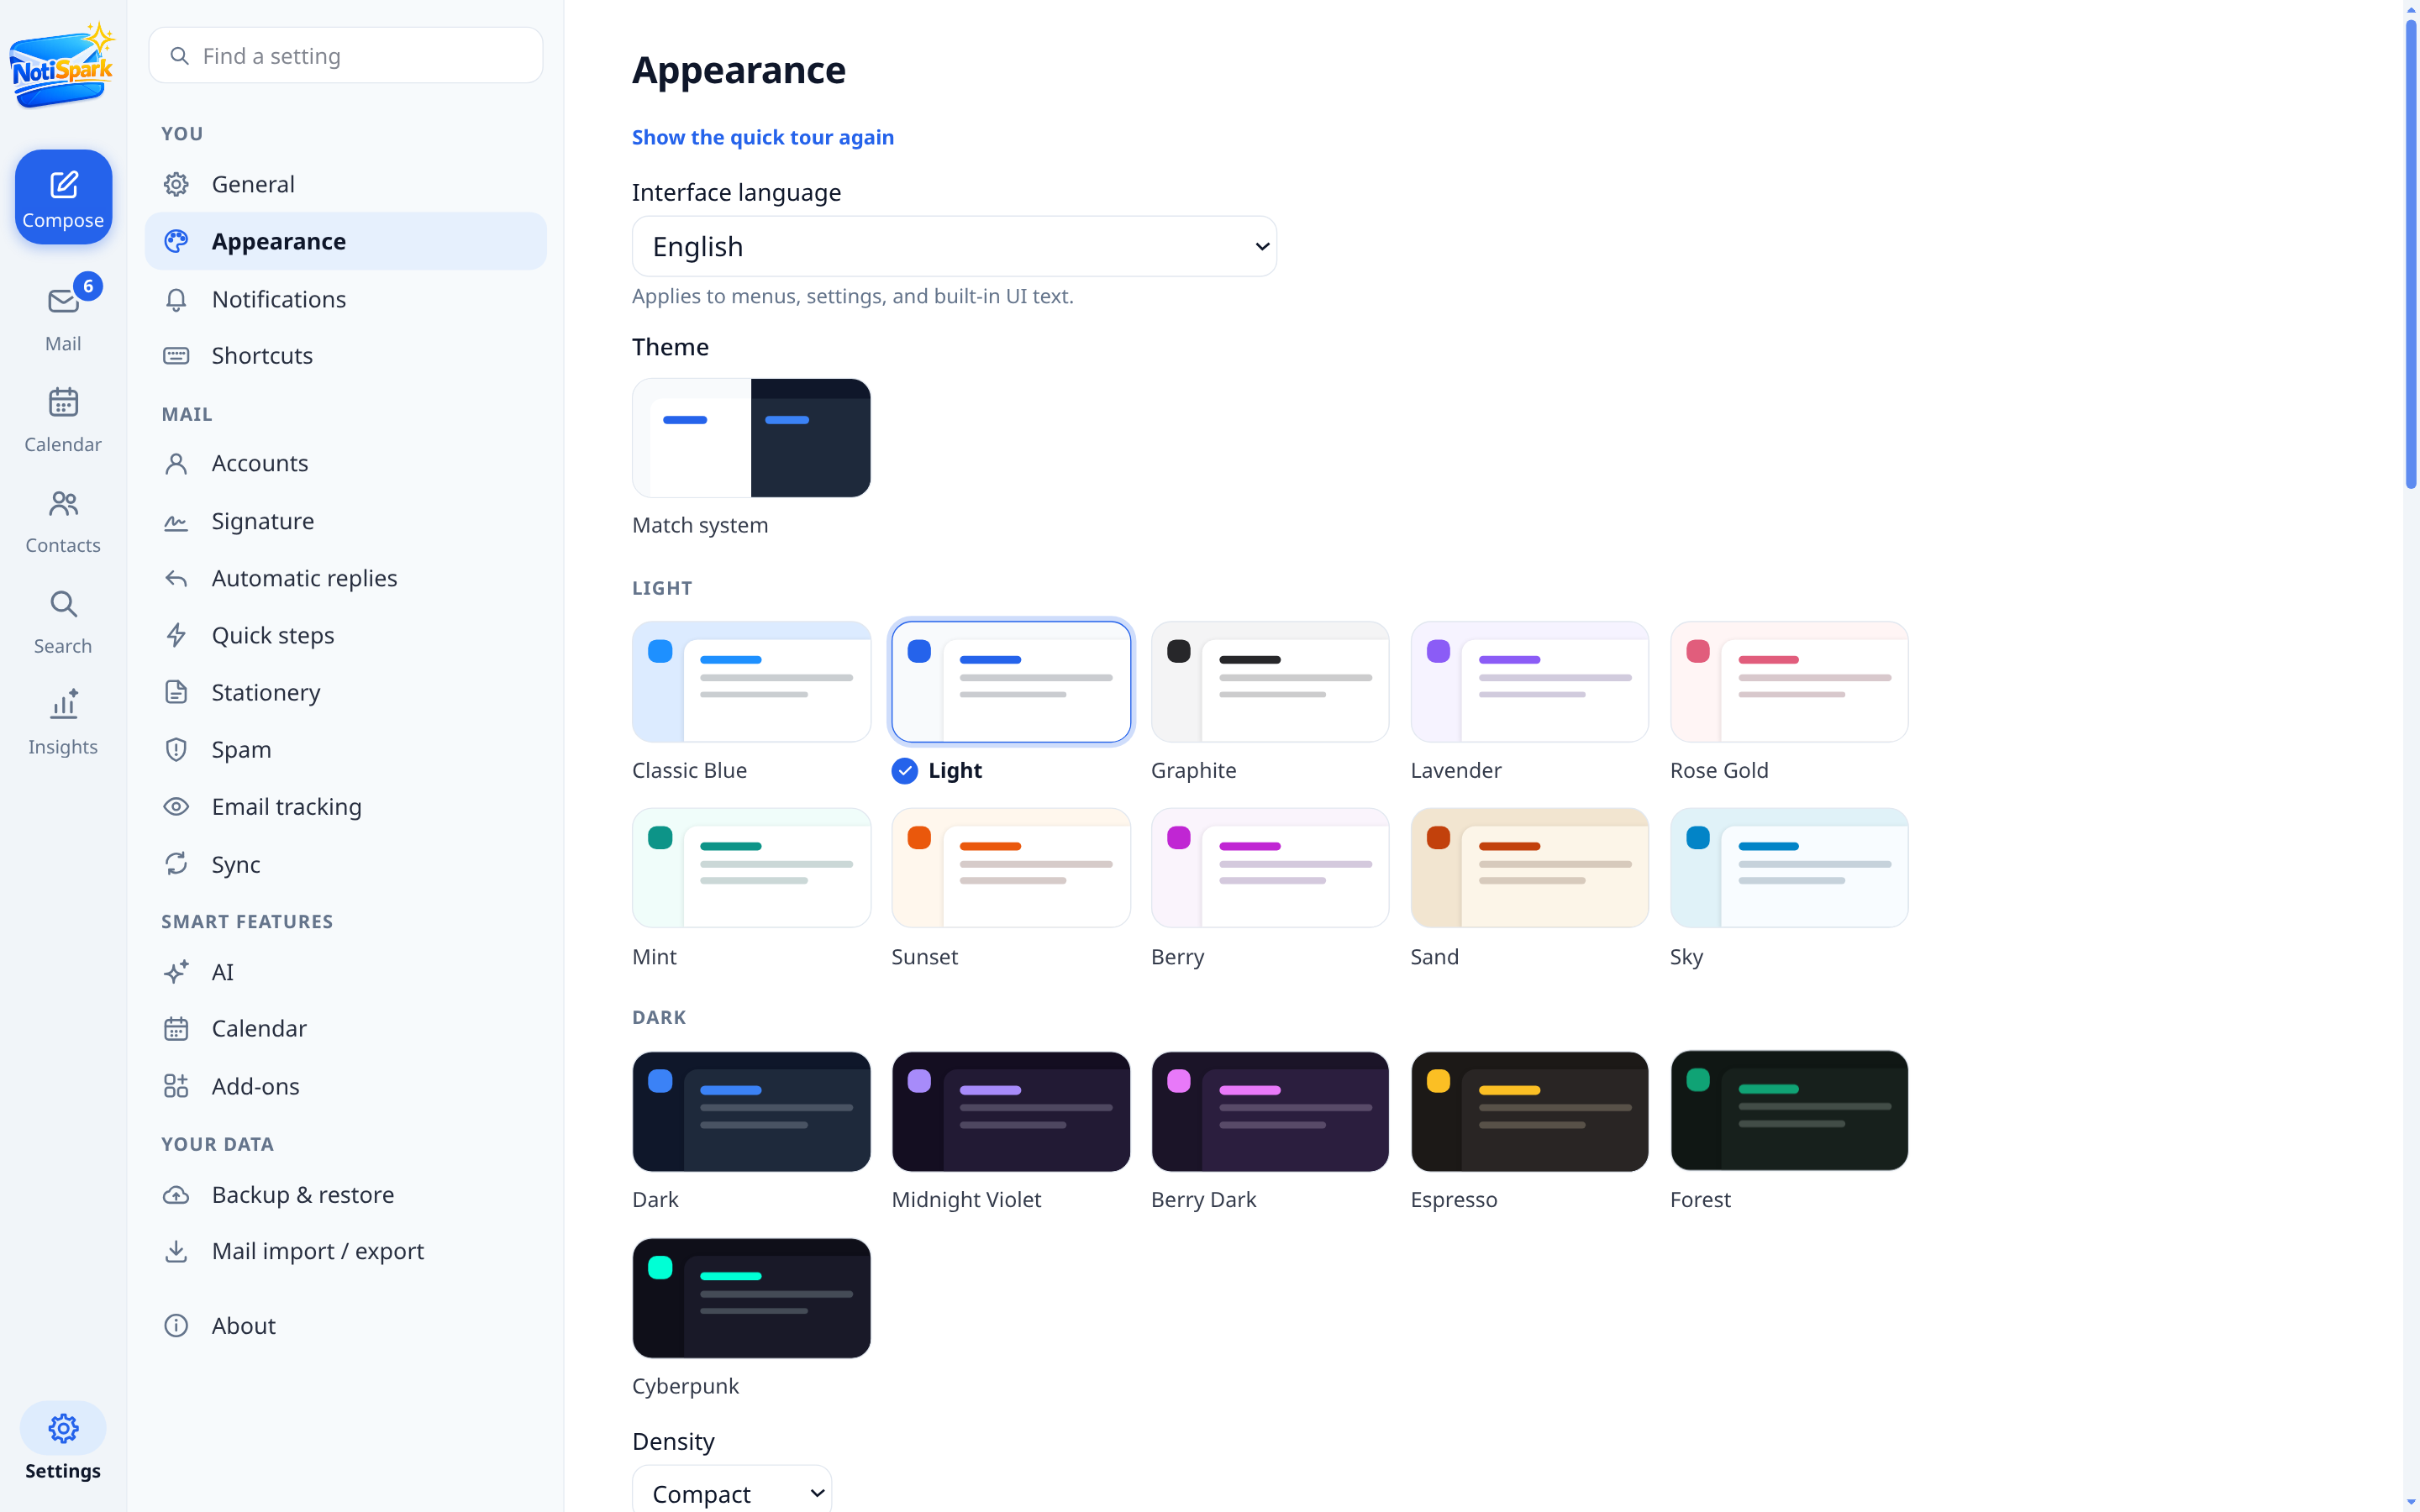Select Quick steps in sidebar
This screenshot has width=2420, height=1512.
346,635
